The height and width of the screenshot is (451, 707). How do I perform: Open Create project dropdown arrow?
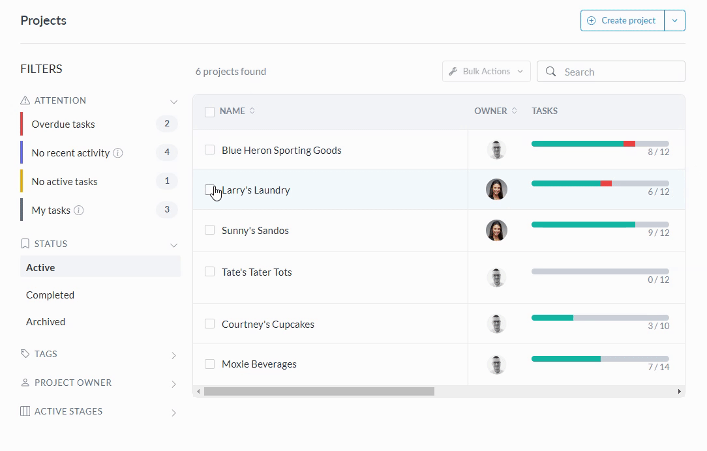[674, 21]
